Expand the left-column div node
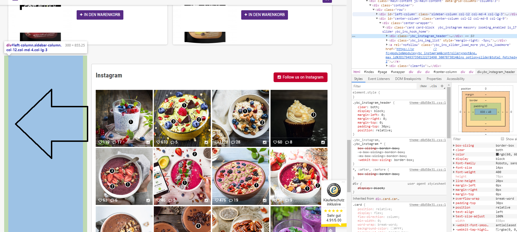The height and width of the screenshot is (232, 517). (377, 14)
